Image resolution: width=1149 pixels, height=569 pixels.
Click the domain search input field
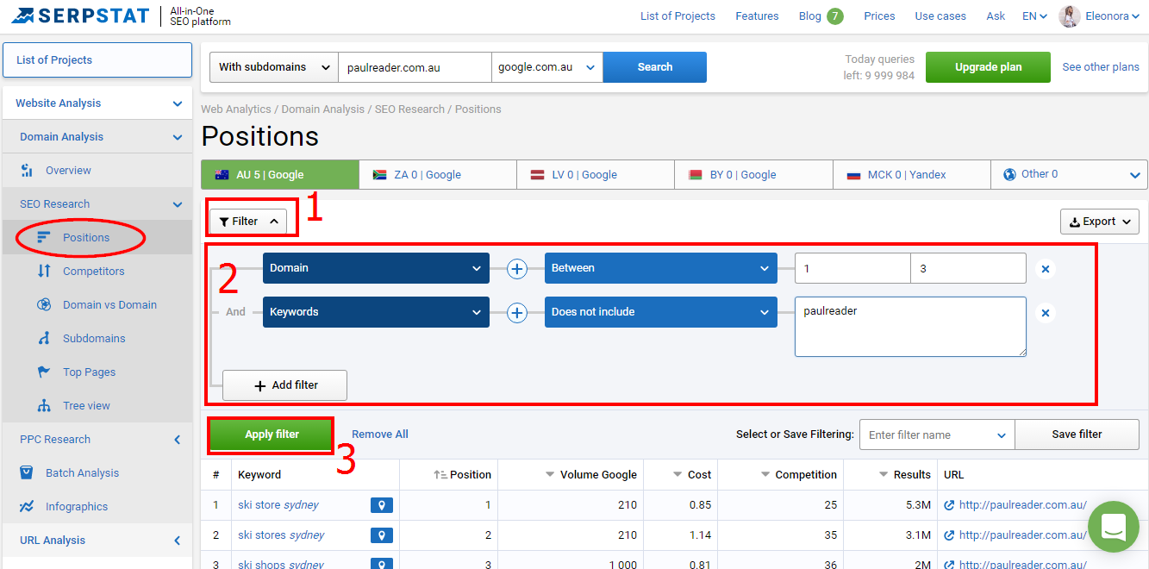(415, 67)
